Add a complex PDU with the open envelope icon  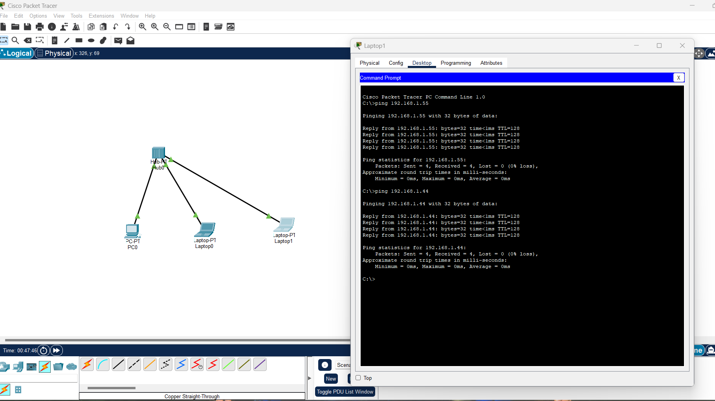point(130,40)
